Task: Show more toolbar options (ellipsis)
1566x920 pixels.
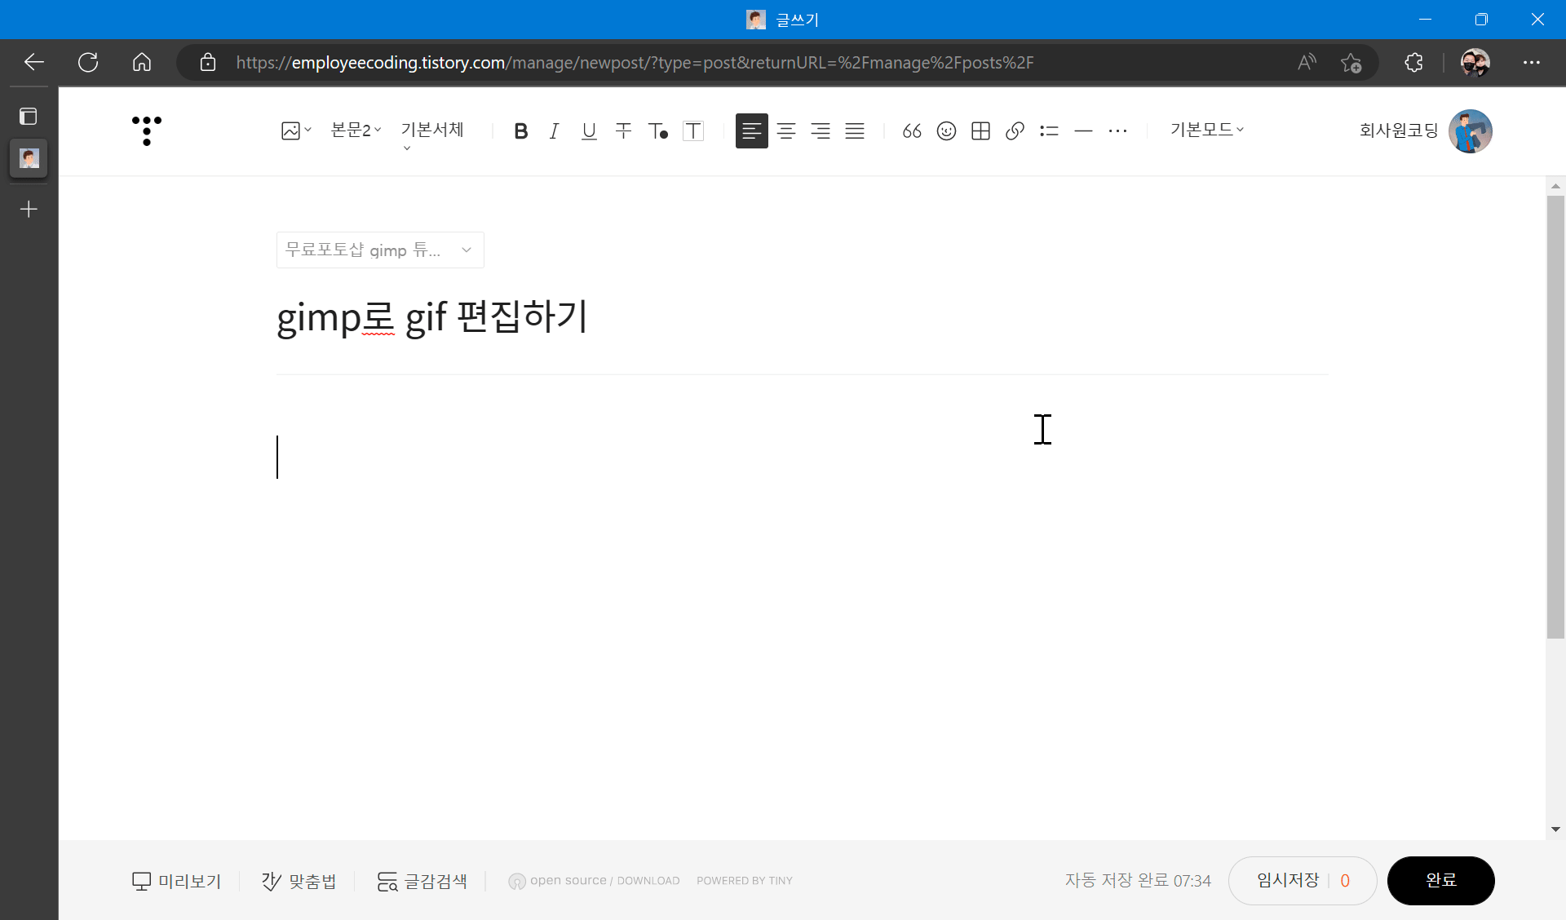Action: pyautogui.click(x=1117, y=130)
